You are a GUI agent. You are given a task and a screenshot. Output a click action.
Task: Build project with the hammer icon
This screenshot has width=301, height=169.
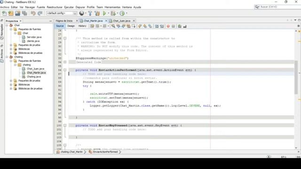pyautogui.click(x=90, y=13)
